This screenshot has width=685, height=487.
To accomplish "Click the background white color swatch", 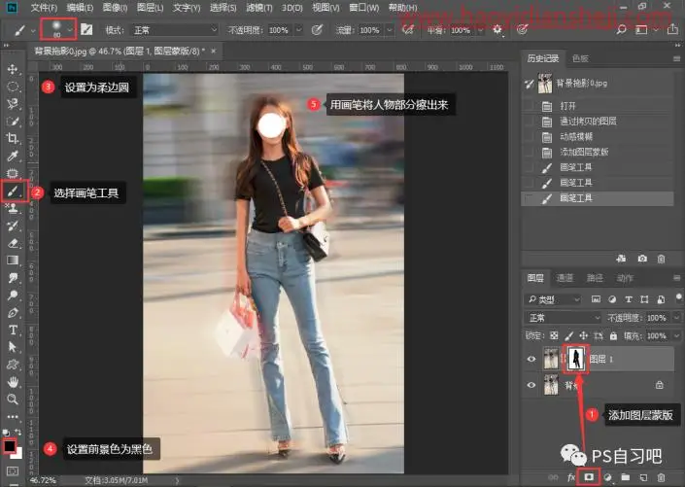I will coord(18,455).
